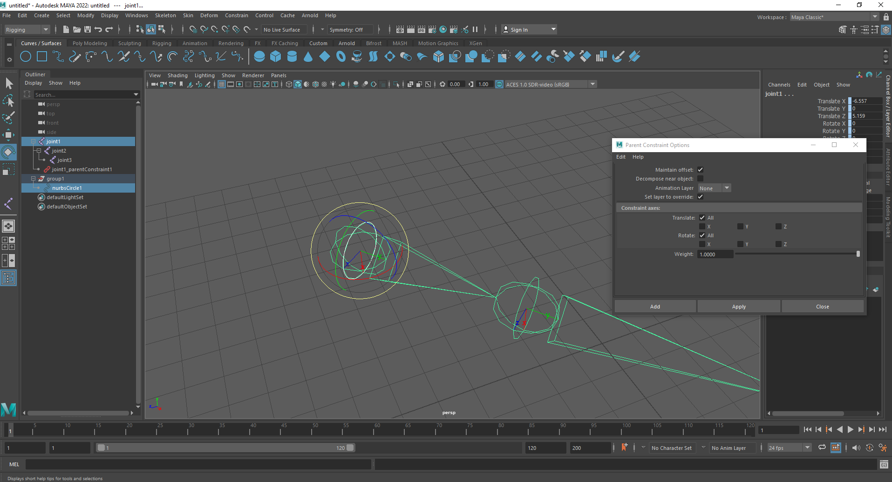Click Close in Parent Constraint Options
The width and height of the screenshot is (892, 482).
tap(823, 307)
